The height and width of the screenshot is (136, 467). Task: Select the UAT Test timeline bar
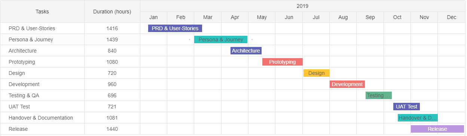(x=407, y=107)
